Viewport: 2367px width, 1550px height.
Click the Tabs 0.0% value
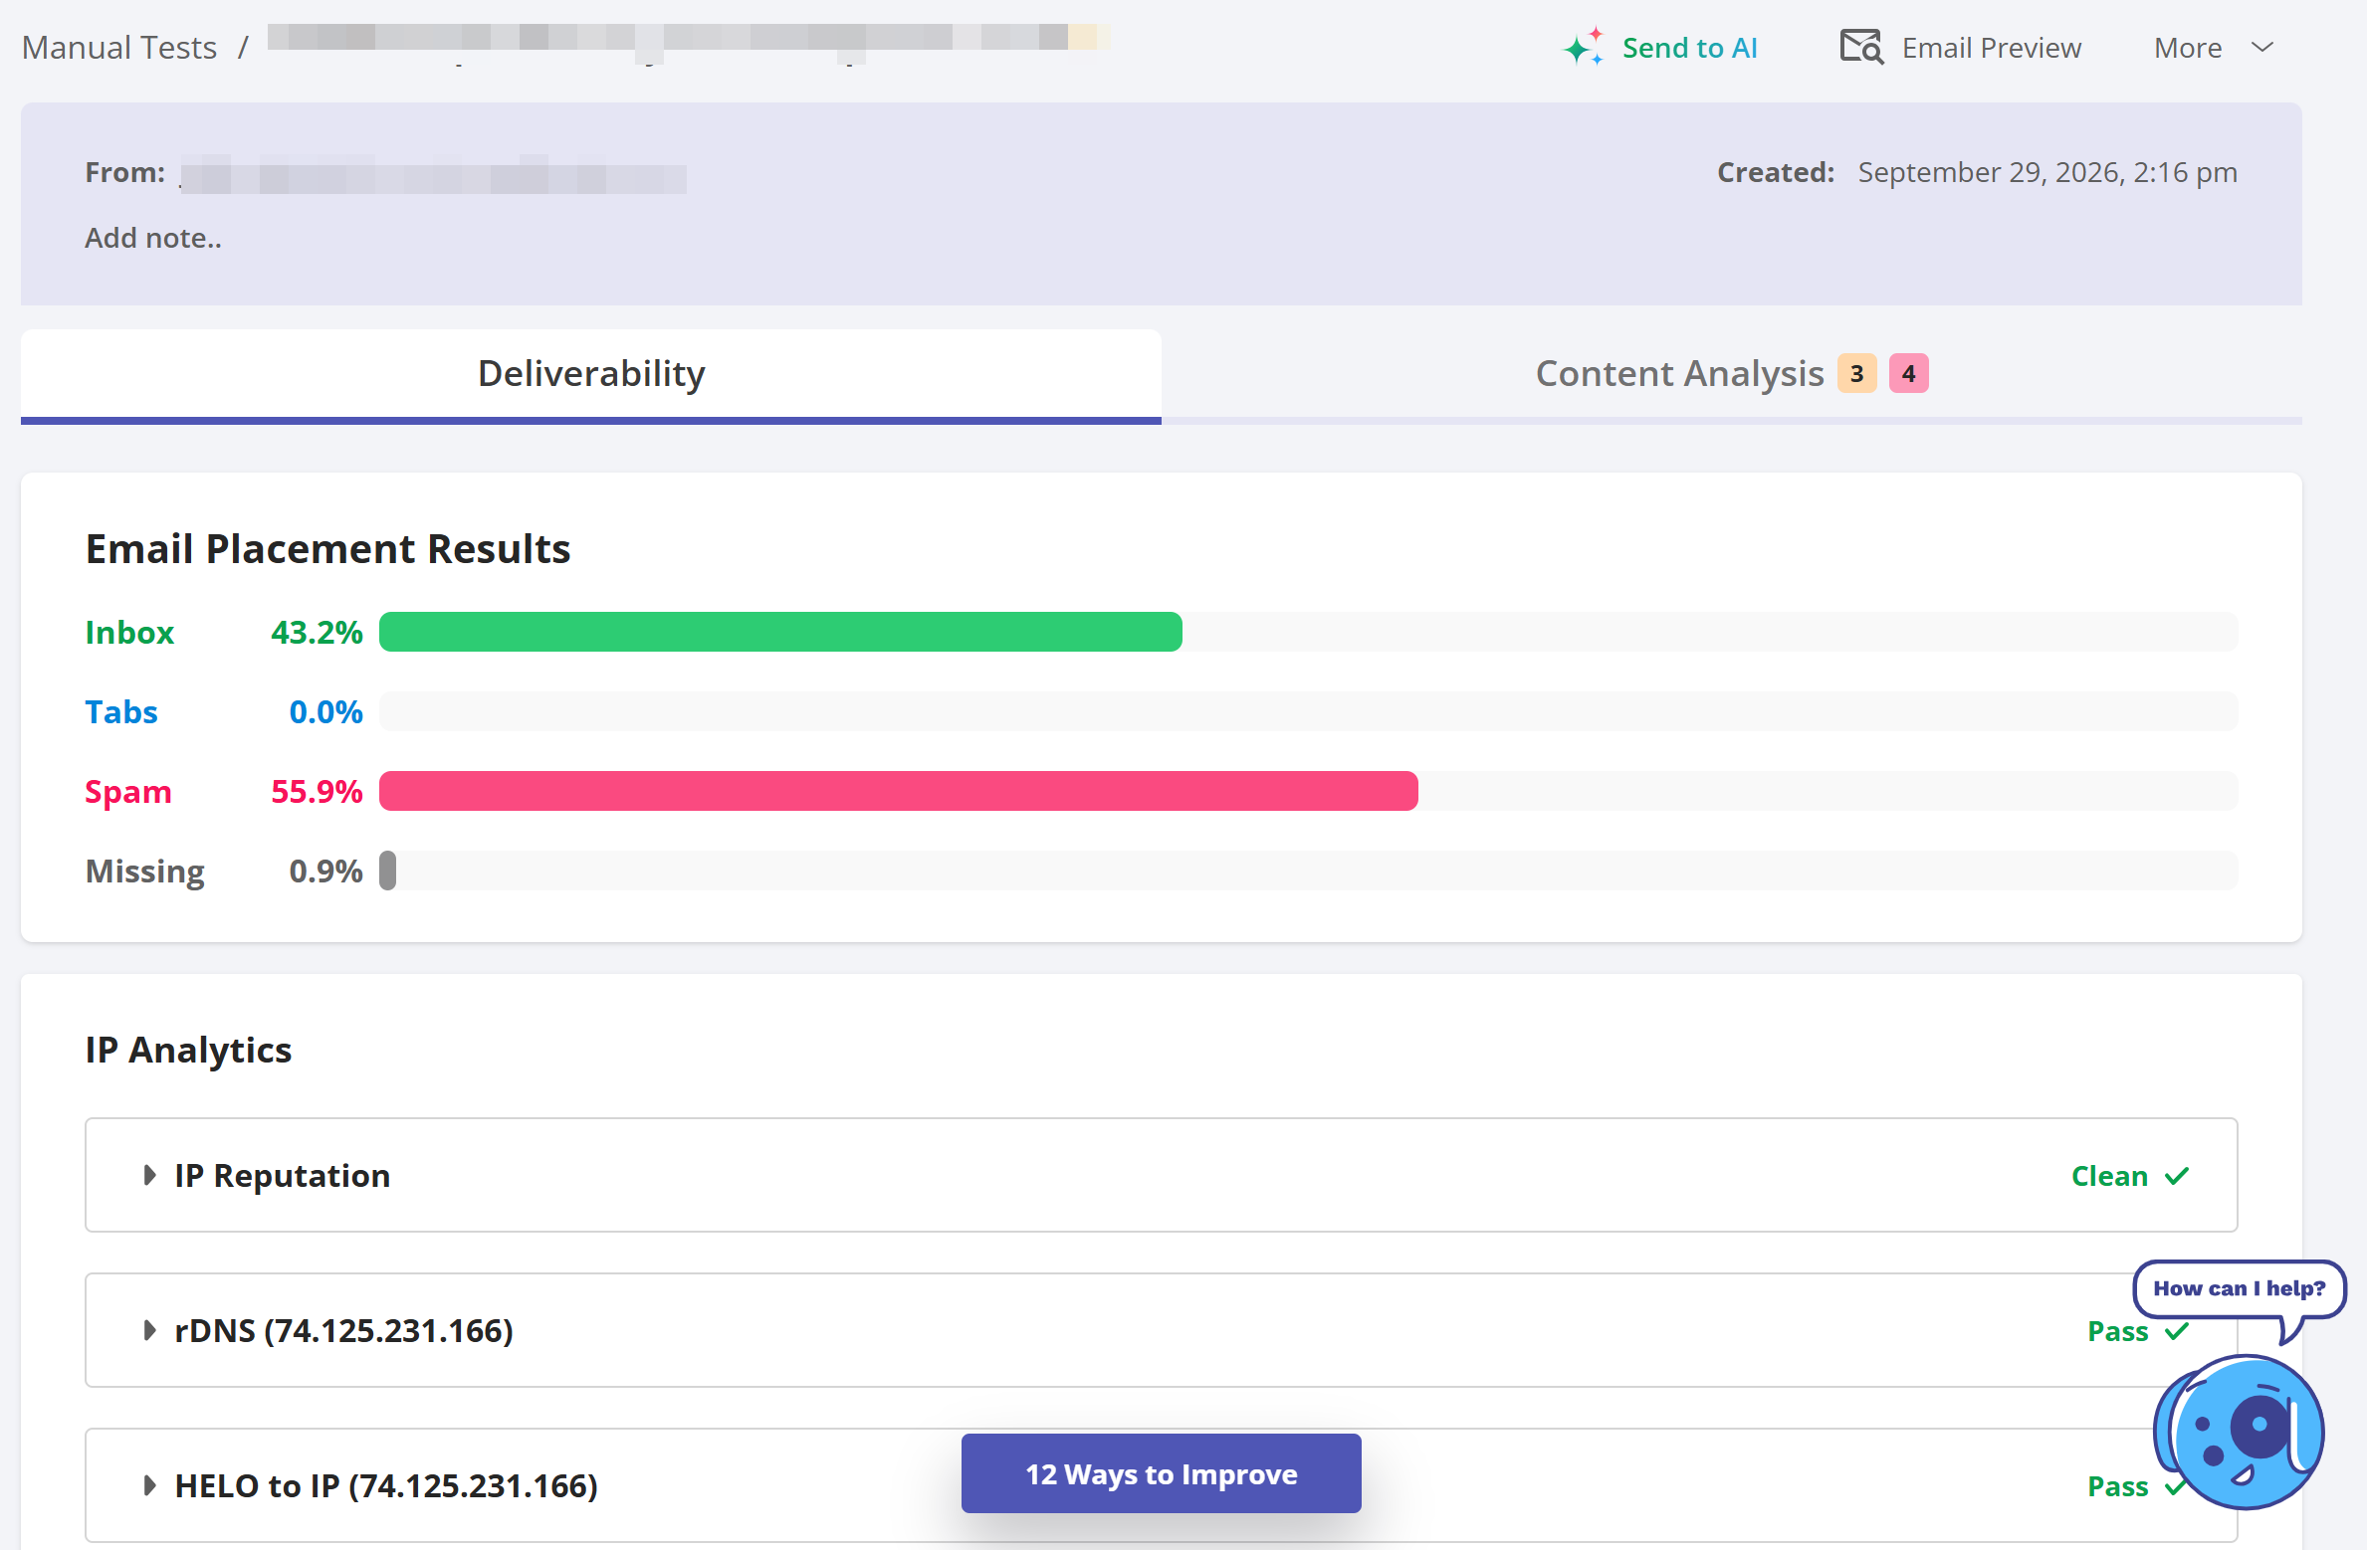(325, 712)
